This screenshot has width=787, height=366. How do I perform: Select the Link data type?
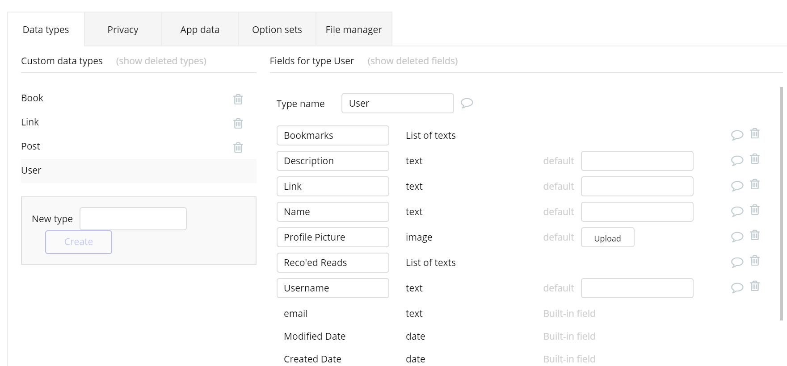tap(30, 122)
